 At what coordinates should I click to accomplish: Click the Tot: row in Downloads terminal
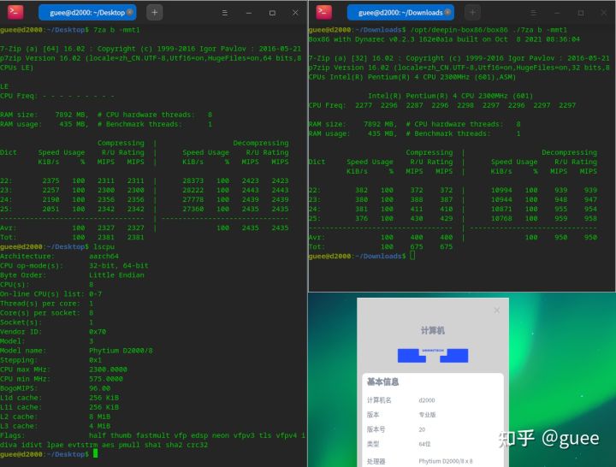coord(381,246)
